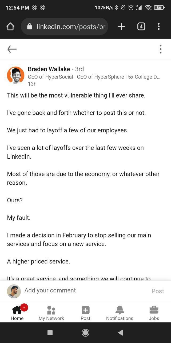Open a new browser tab
Viewport: 171px width, 343px height.
[121, 26]
